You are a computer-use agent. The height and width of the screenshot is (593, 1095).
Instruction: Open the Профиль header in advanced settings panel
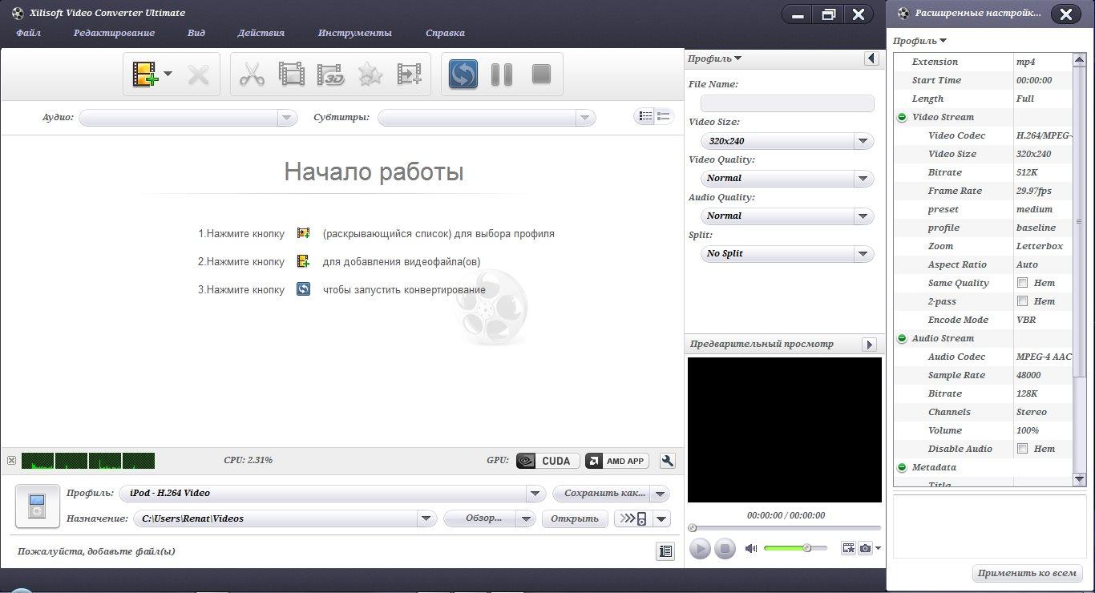[x=919, y=41]
